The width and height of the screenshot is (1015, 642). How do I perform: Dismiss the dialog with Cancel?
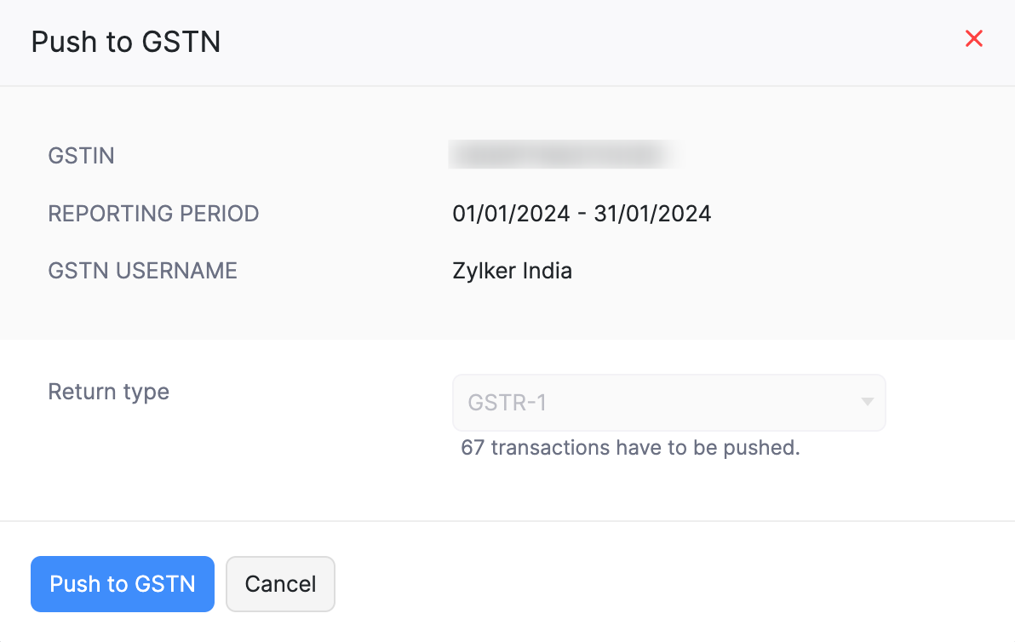[280, 584]
